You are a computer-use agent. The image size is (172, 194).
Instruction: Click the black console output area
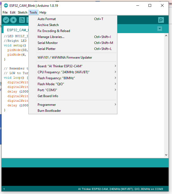click(x=85, y=177)
